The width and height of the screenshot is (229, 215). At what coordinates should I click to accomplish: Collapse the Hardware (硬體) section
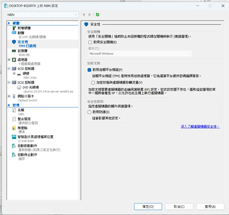[9, 23]
